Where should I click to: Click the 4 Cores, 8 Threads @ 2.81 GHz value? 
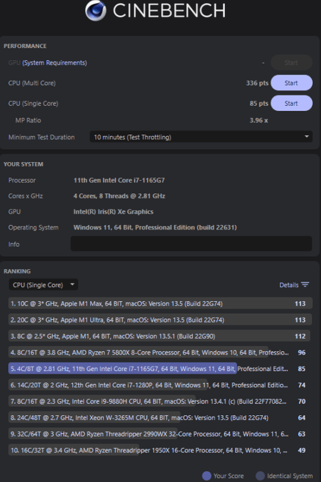(x=119, y=196)
